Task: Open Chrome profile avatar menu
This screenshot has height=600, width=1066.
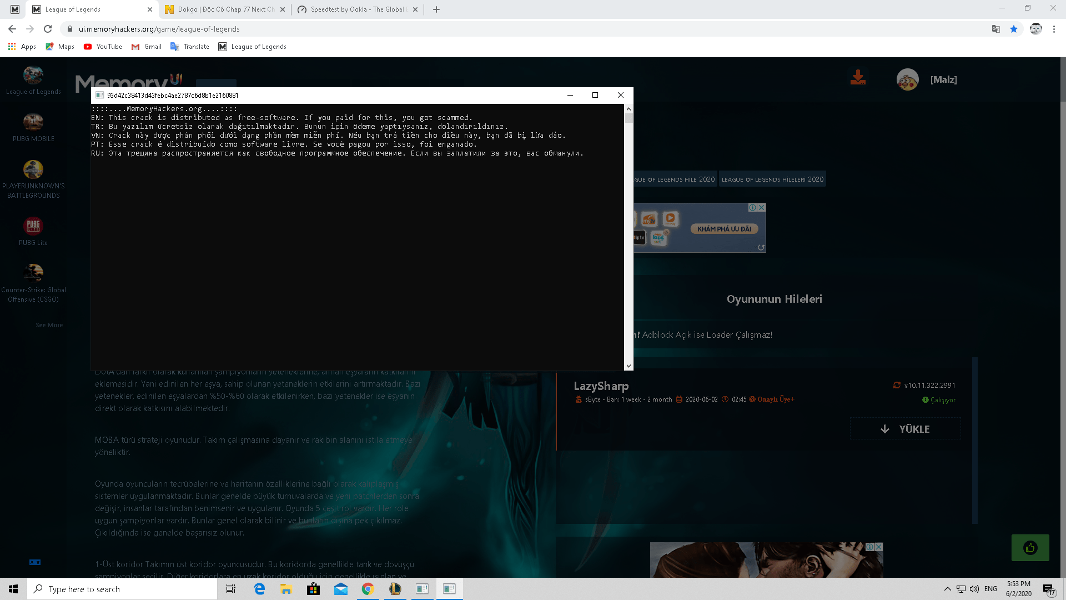Action: [x=1036, y=29]
